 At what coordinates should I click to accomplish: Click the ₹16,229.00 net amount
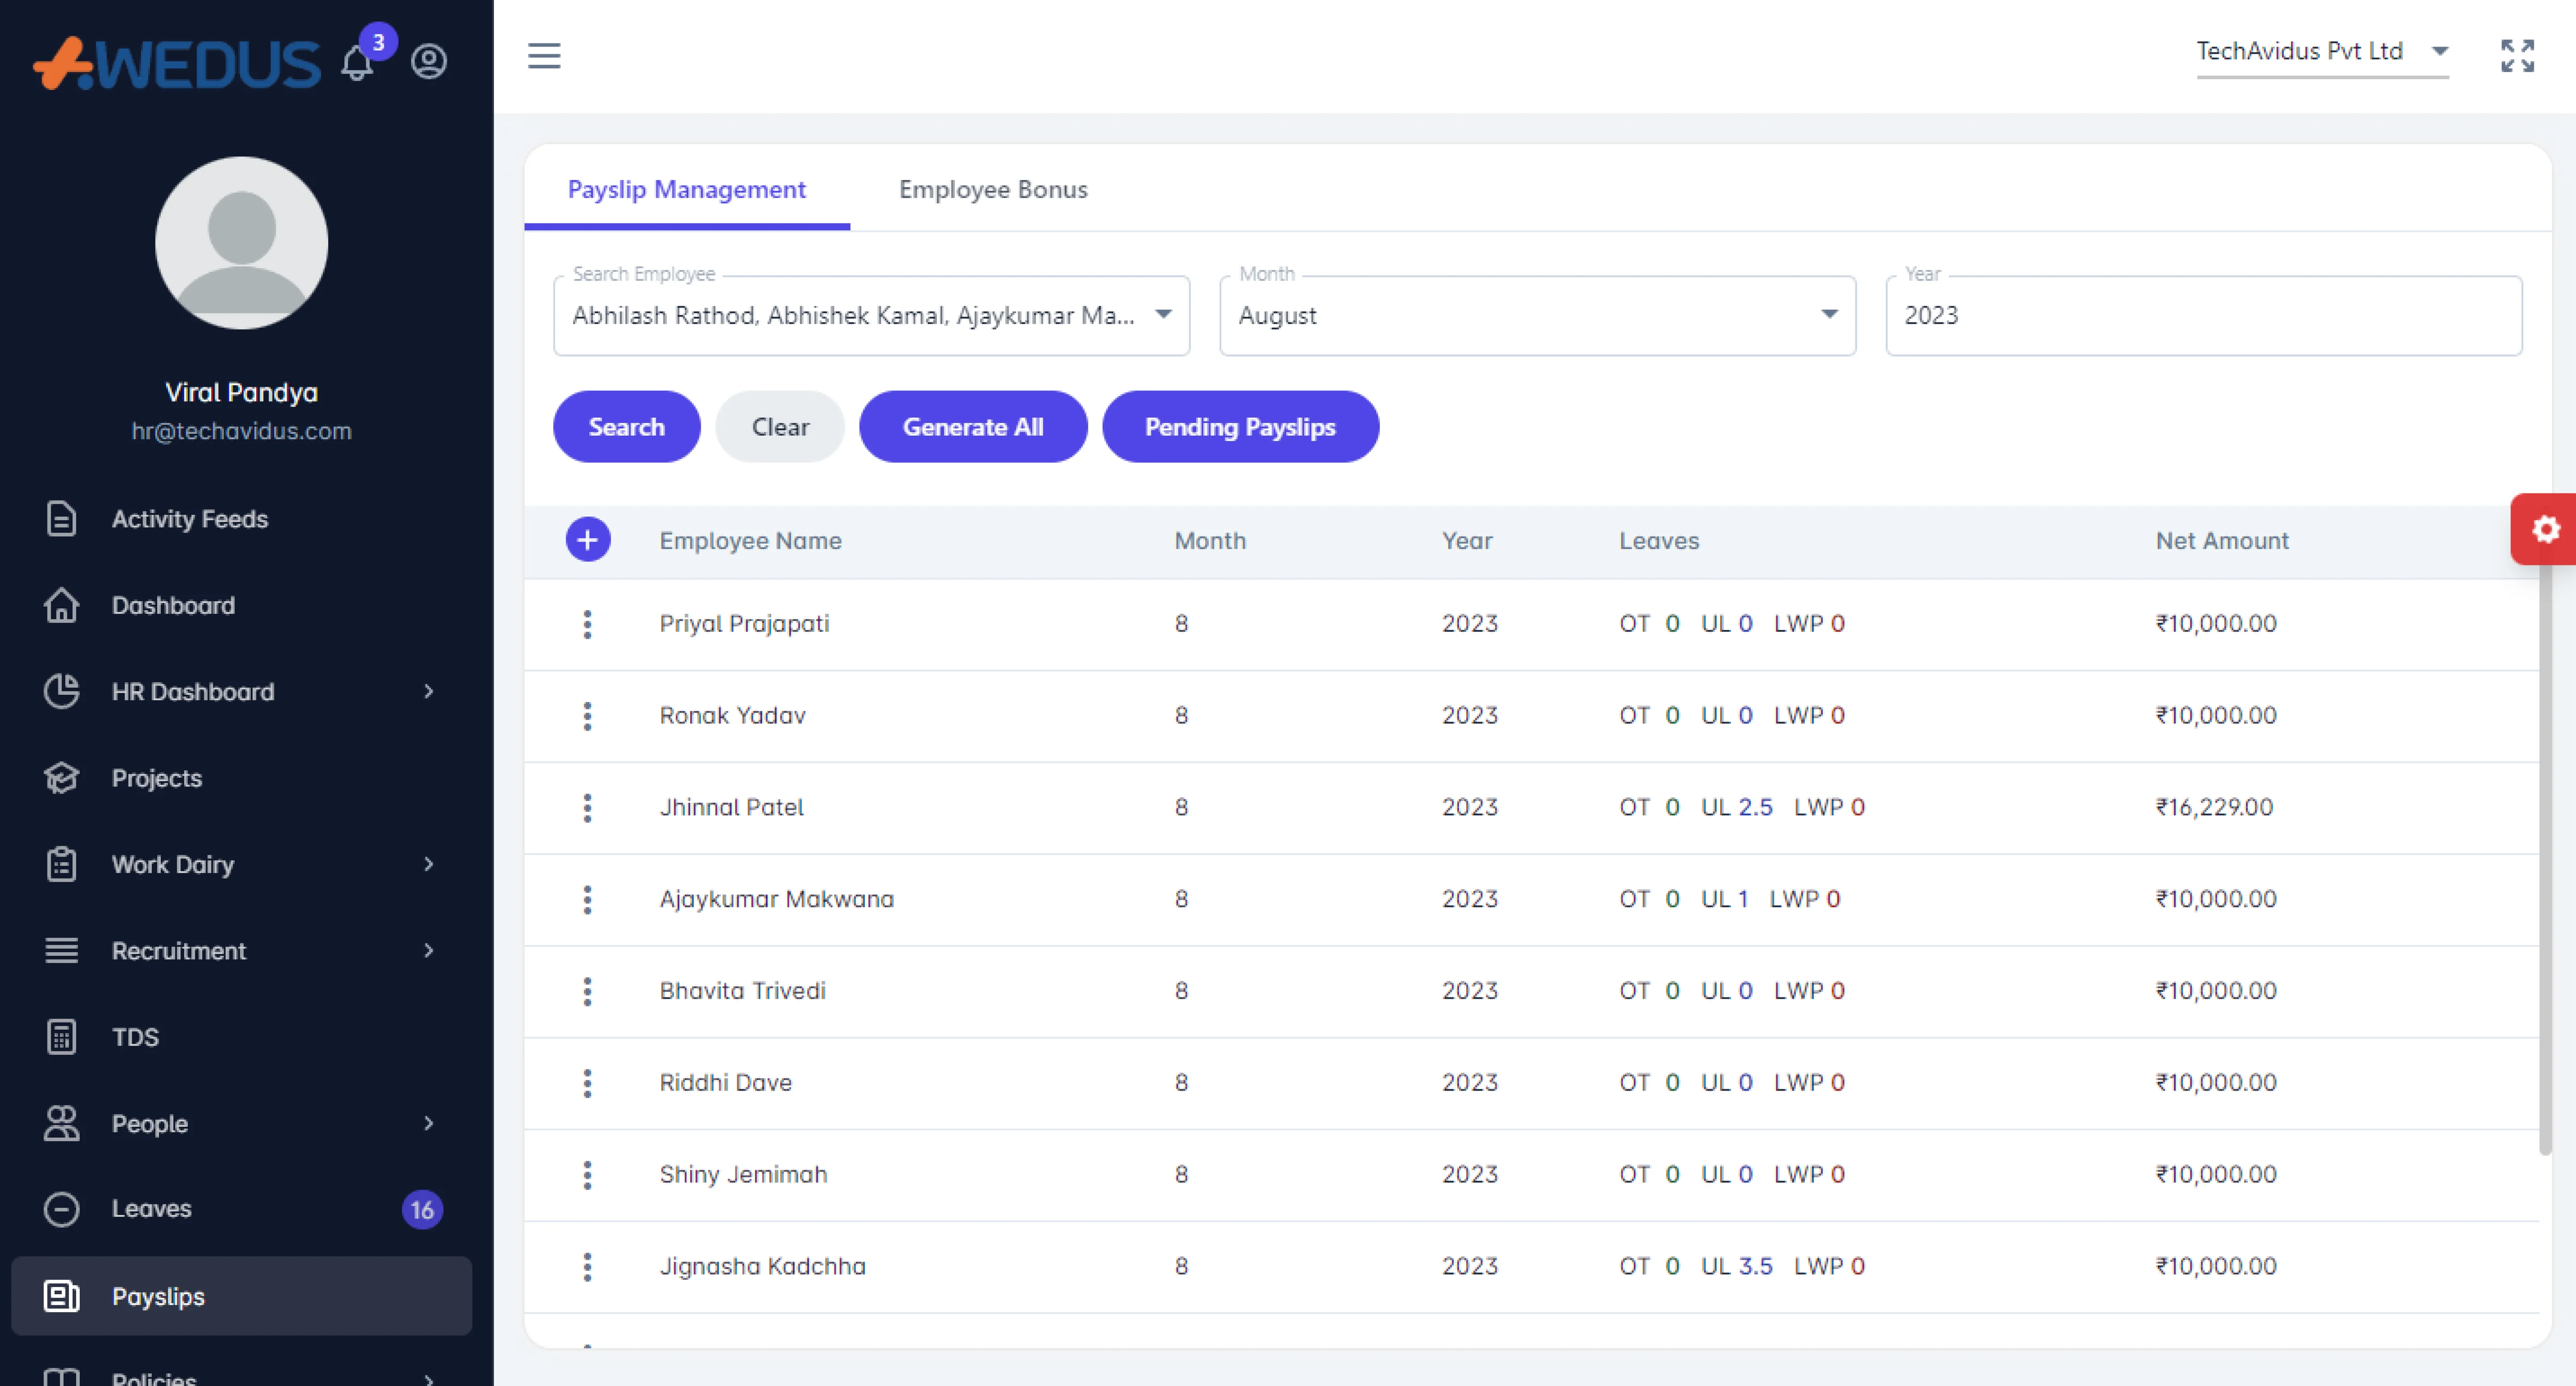tap(2214, 808)
